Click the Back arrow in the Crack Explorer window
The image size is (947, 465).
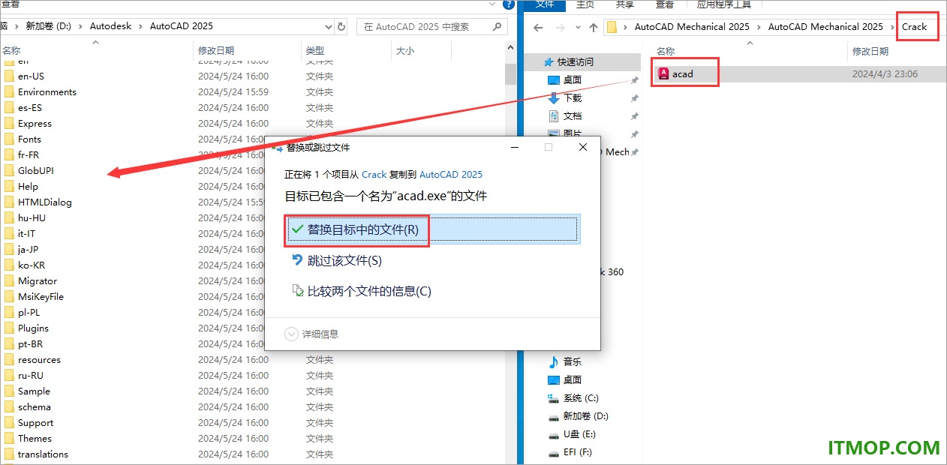pos(537,27)
